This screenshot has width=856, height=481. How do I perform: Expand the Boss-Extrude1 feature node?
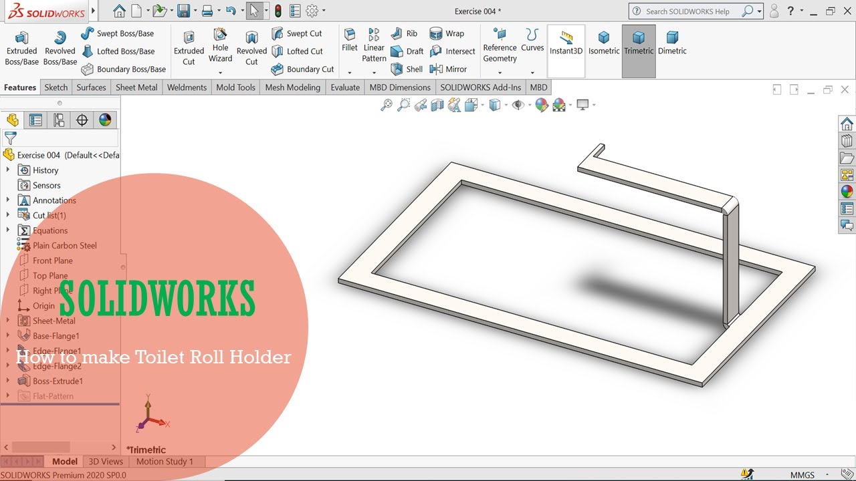pyautogui.click(x=8, y=381)
